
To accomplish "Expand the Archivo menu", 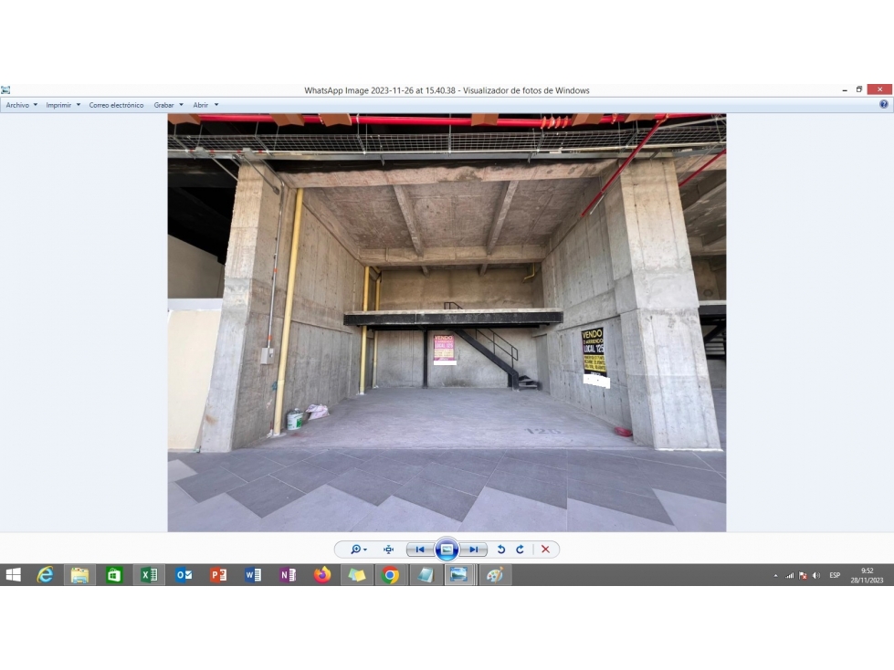I will pyautogui.click(x=22, y=105).
